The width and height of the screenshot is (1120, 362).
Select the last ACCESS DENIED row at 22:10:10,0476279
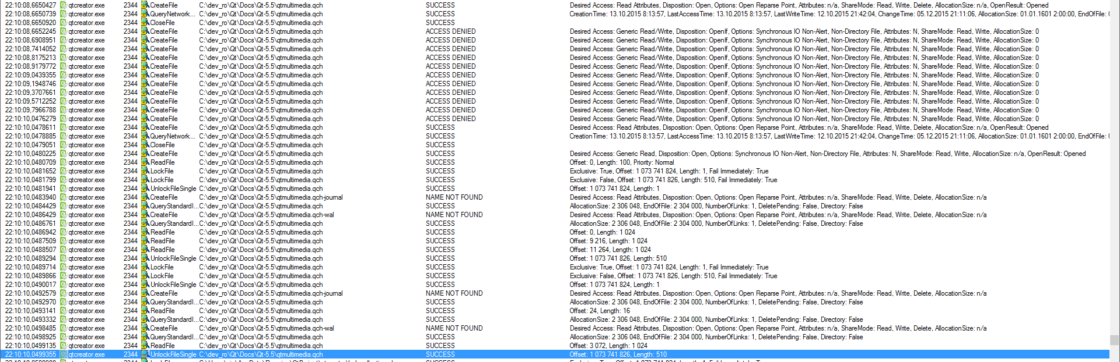tap(450, 119)
